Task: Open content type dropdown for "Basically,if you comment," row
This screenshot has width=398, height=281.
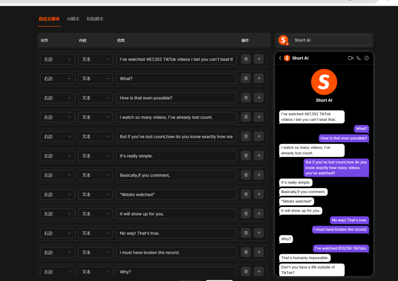Action: click(x=95, y=175)
